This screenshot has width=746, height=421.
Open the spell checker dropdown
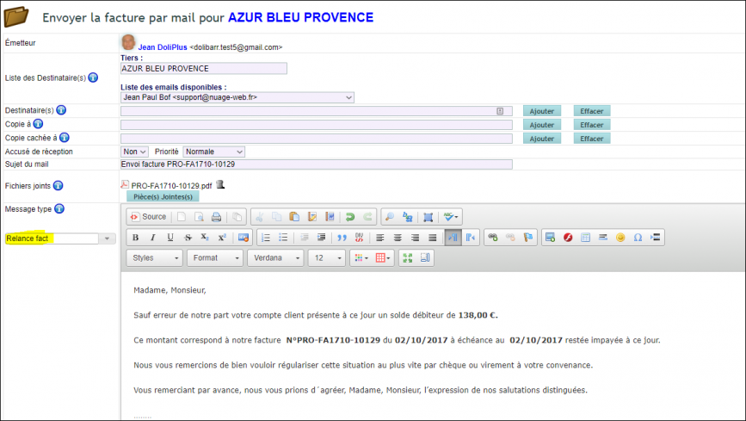pyautogui.click(x=451, y=217)
